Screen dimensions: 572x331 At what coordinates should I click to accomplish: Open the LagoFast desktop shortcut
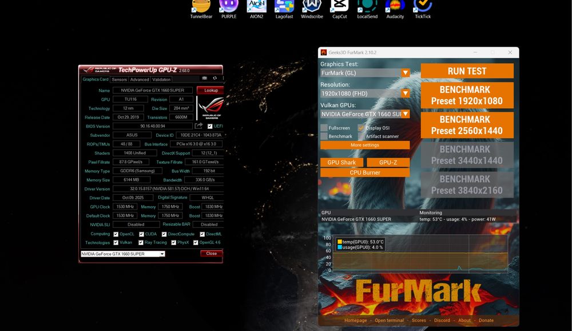[284, 9]
